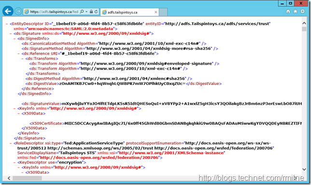Click the closing </ds:SignedInfo> tag

coord(34,94)
